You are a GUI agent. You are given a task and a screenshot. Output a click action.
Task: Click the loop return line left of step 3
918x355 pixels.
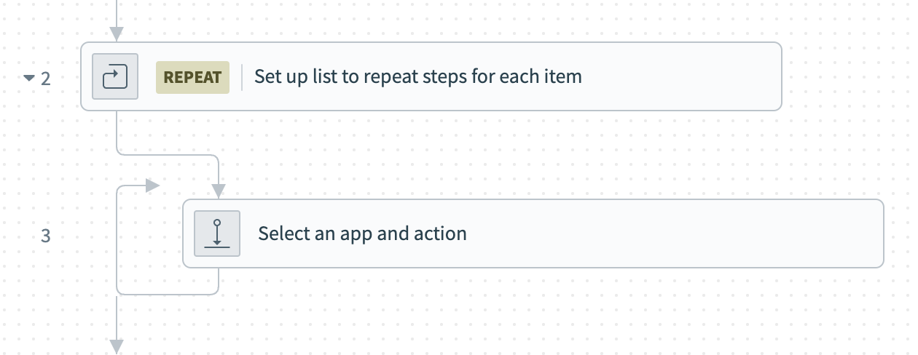click(x=117, y=240)
